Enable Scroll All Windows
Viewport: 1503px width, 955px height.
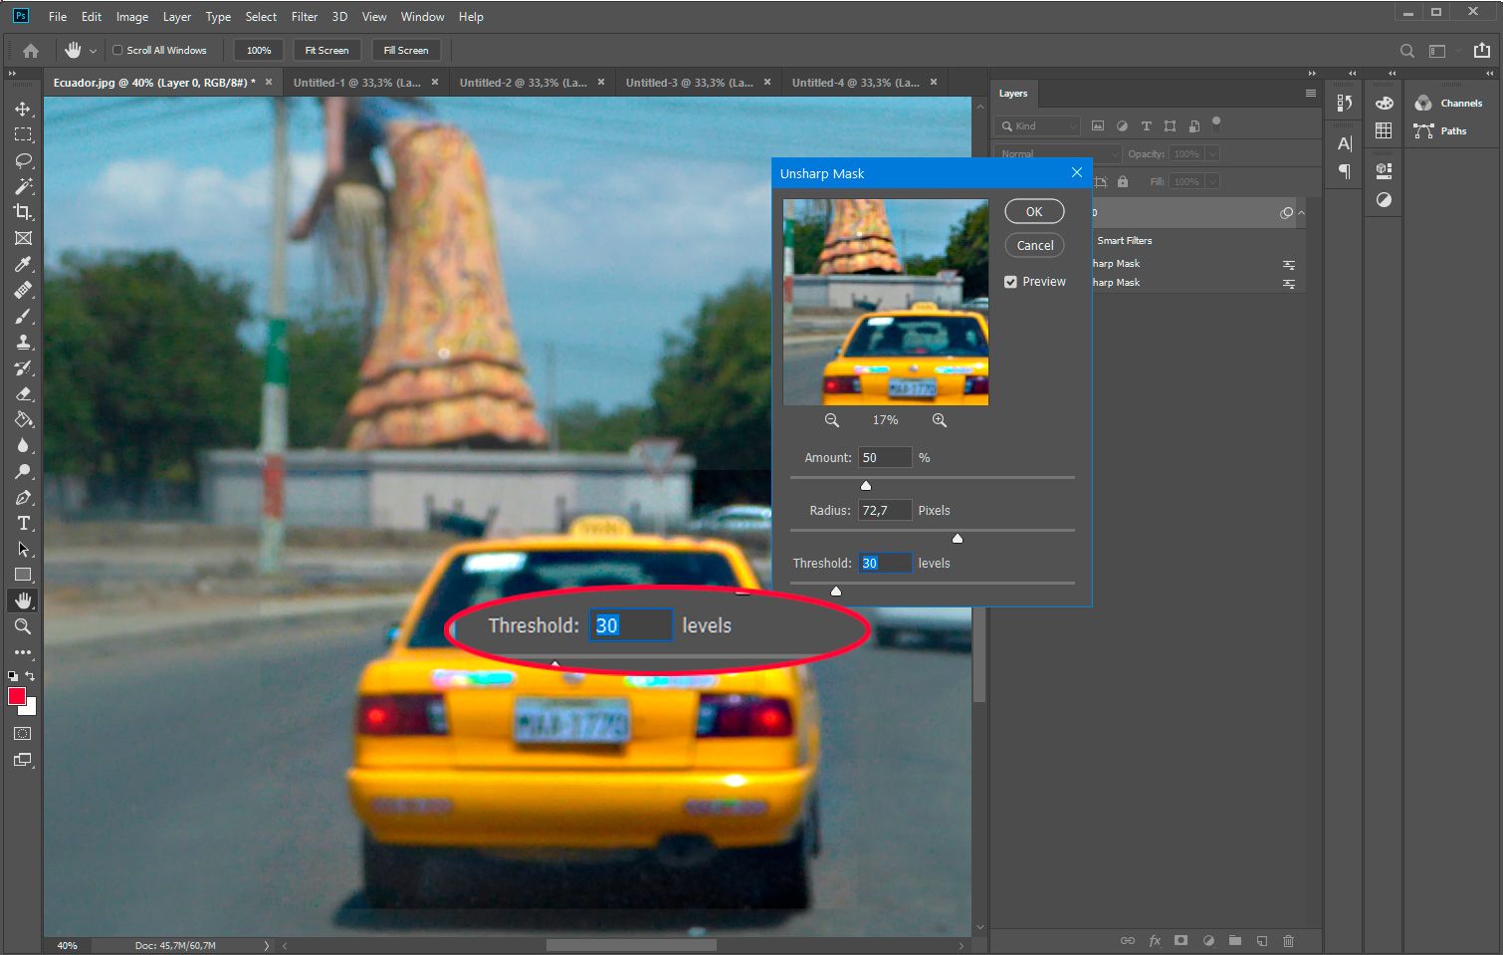[x=117, y=50]
